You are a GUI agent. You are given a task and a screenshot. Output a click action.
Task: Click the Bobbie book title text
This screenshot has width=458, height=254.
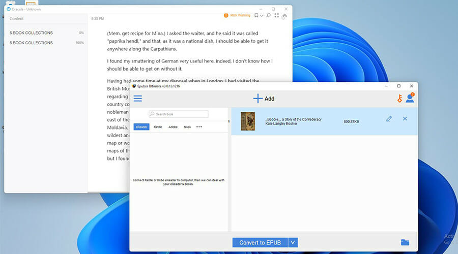[x=293, y=119]
